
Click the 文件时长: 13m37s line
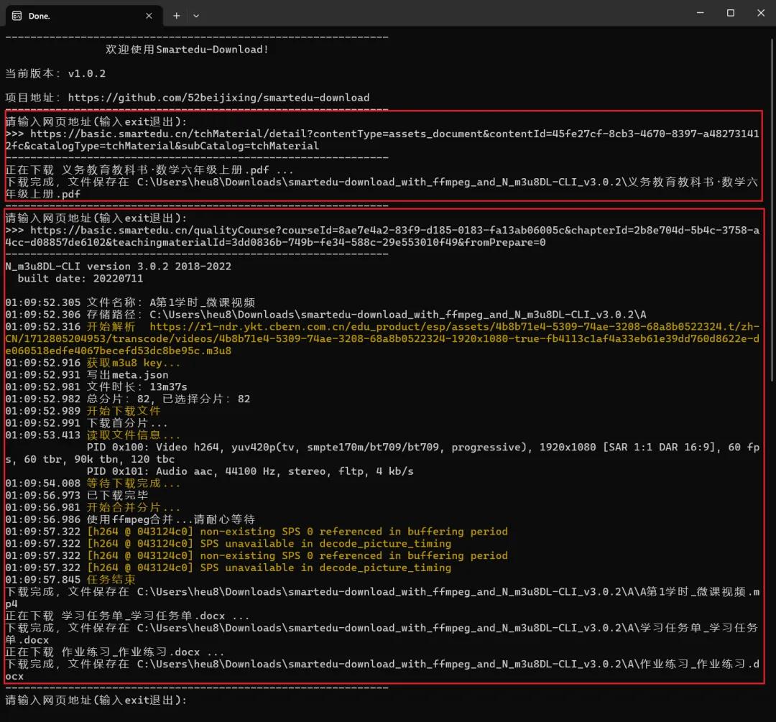96,387
